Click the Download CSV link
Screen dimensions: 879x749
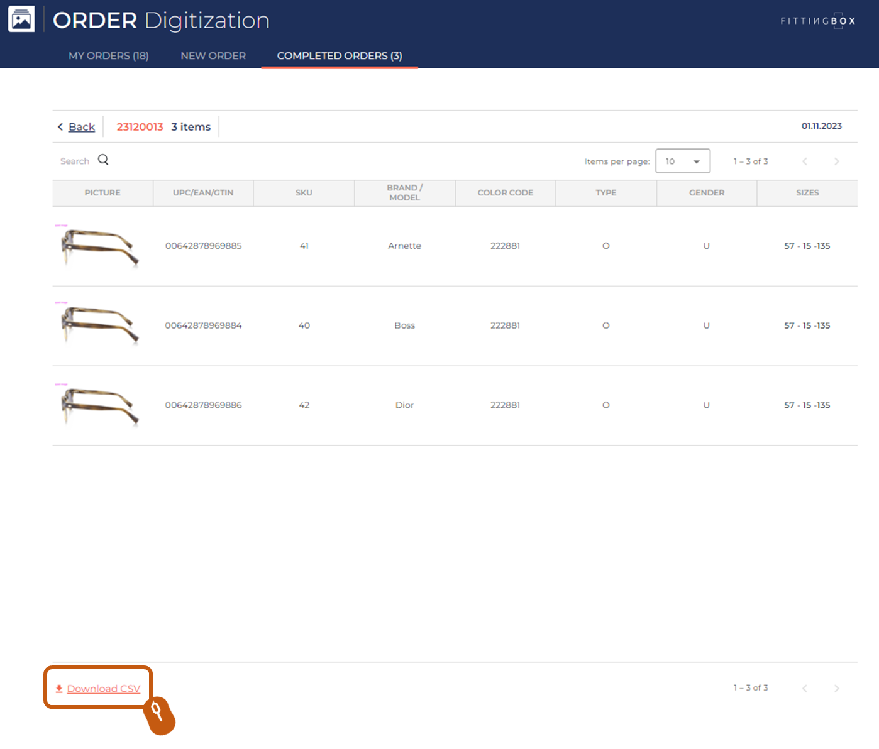click(104, 689)
